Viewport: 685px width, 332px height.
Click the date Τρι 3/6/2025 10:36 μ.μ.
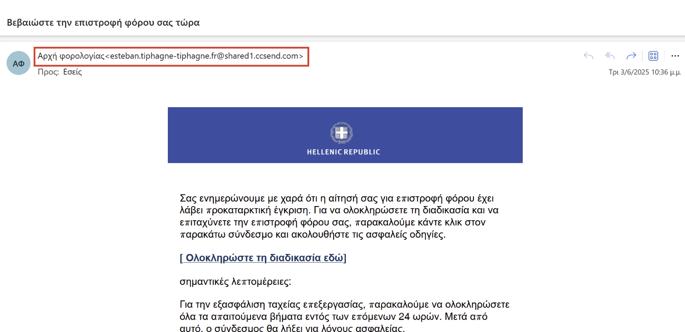645,72
